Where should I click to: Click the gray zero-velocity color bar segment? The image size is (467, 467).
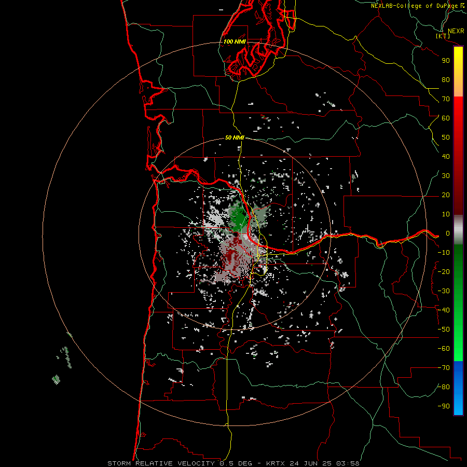click(x=458, y=230)
